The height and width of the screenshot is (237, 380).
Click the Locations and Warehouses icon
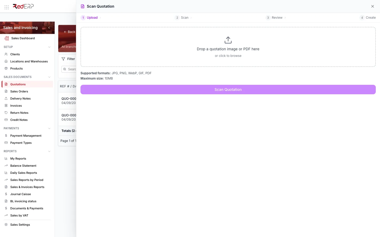point(6,61)
